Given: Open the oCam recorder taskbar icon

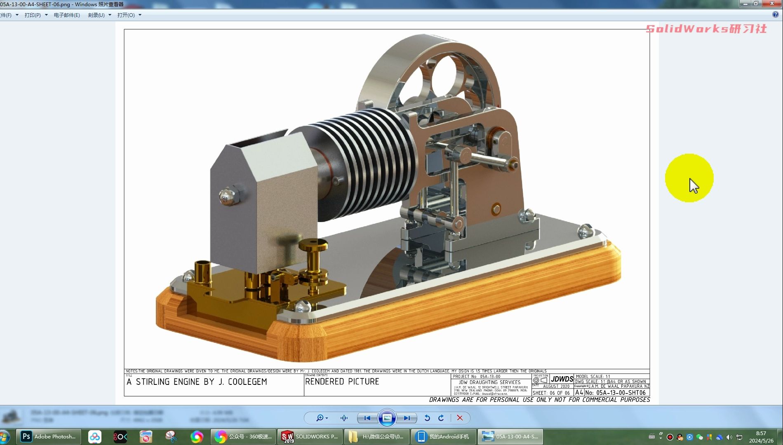Looking at the screenshot, I should [x=120, y=436].
